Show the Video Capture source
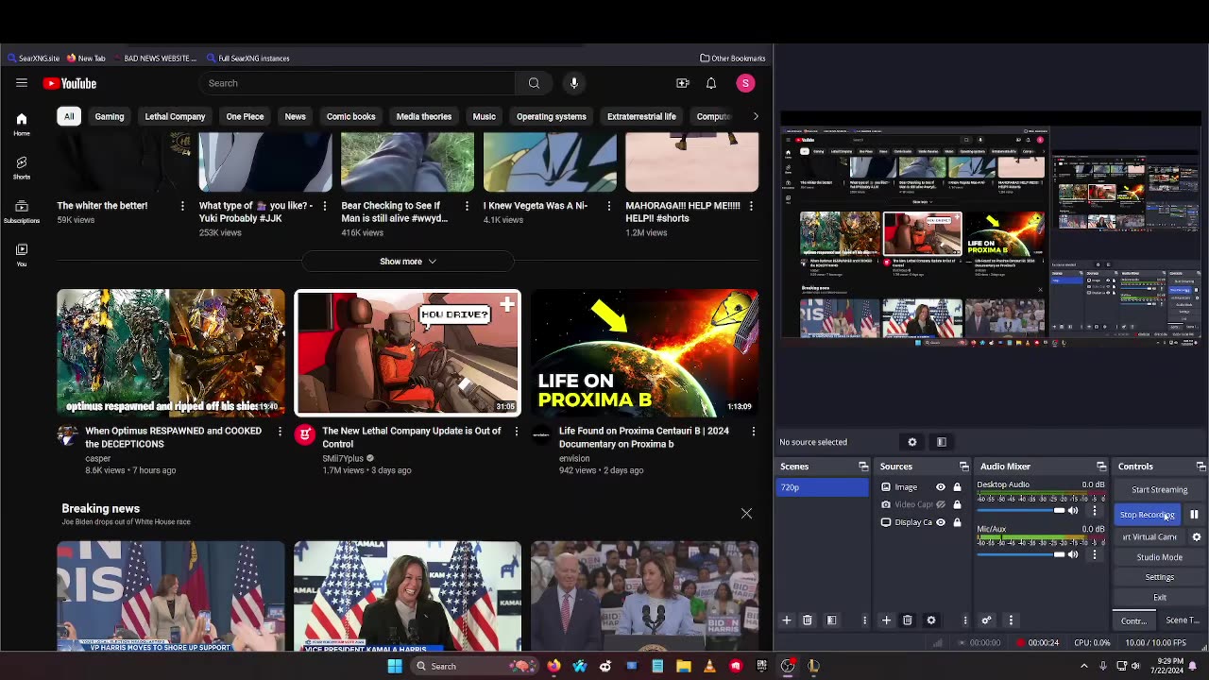The image size is (1209, 680). click(940, 504)
